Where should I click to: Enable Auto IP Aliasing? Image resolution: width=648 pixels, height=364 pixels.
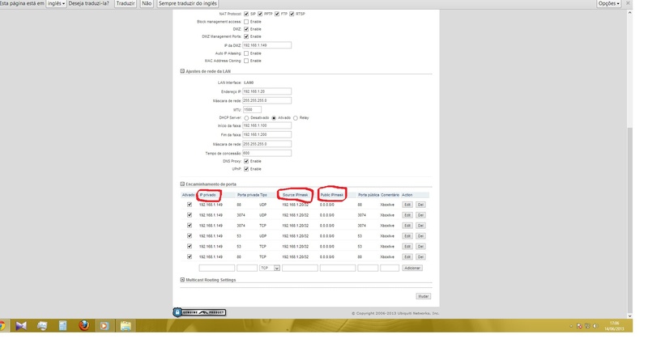pos(246,53)
